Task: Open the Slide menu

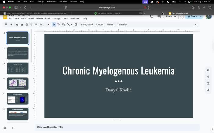Action: [48, 19]
